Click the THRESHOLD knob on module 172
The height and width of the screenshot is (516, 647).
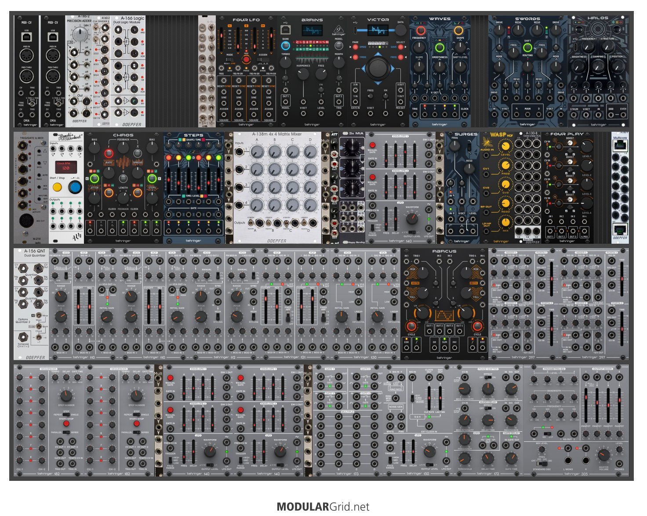[465, 458]
